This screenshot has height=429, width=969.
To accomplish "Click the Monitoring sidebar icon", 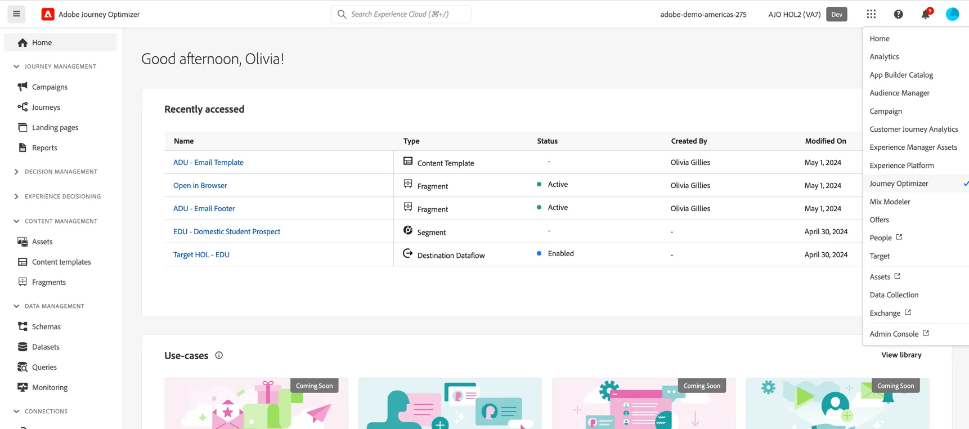I will 23,387.
